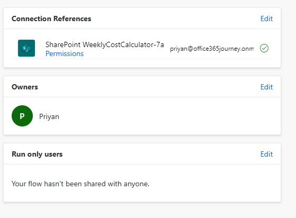Click blank header space beside Owners title
Screen dimensions: 296x218
149,87
